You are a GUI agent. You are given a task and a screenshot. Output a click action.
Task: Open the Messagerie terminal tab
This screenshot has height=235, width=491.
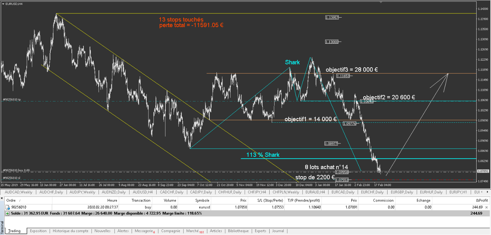(x=145, y=231)
